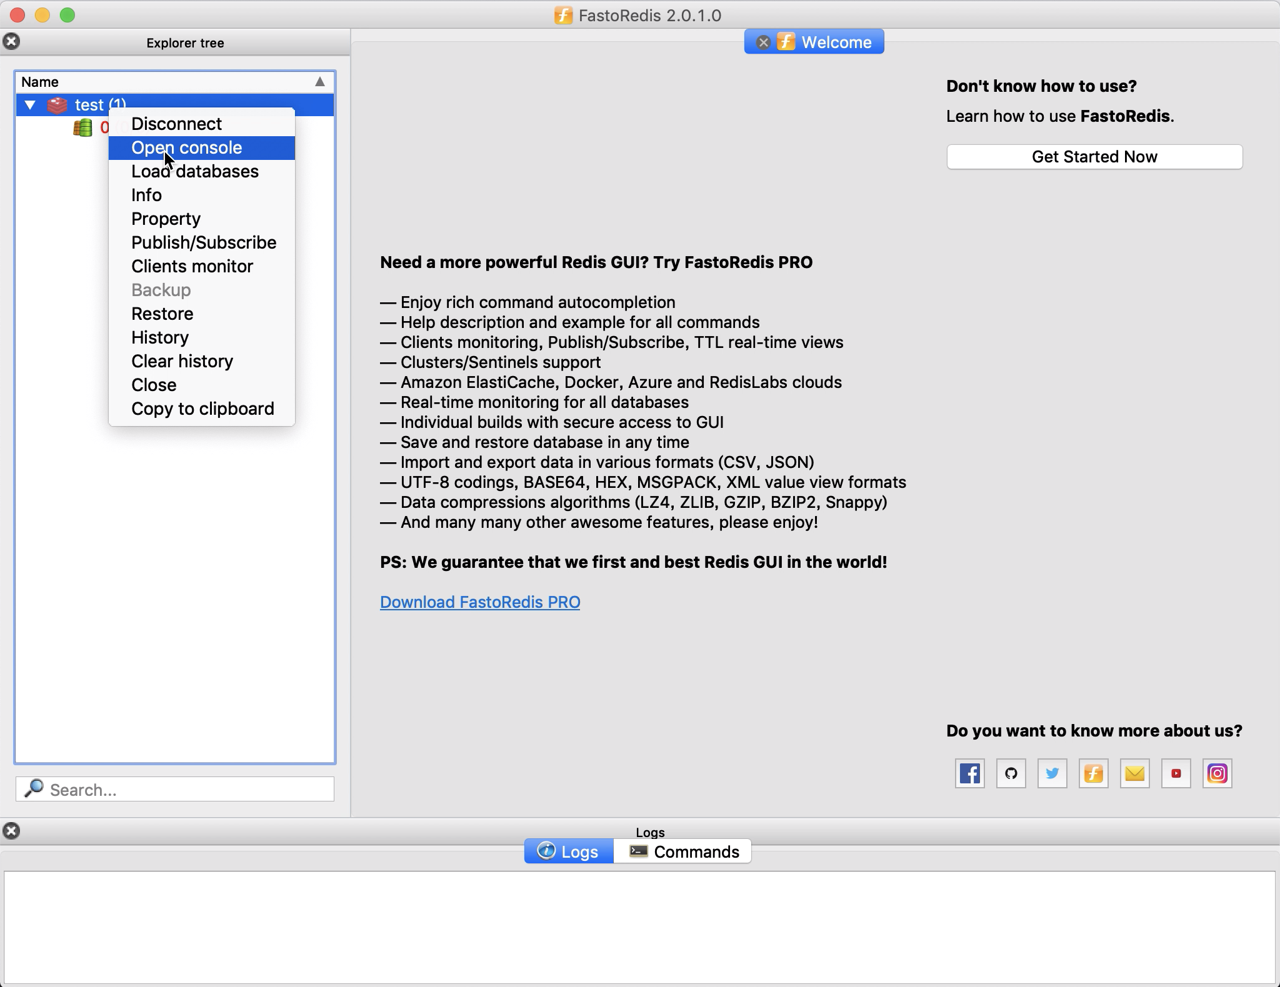Close the Explorer tree panel

point(11,41)
